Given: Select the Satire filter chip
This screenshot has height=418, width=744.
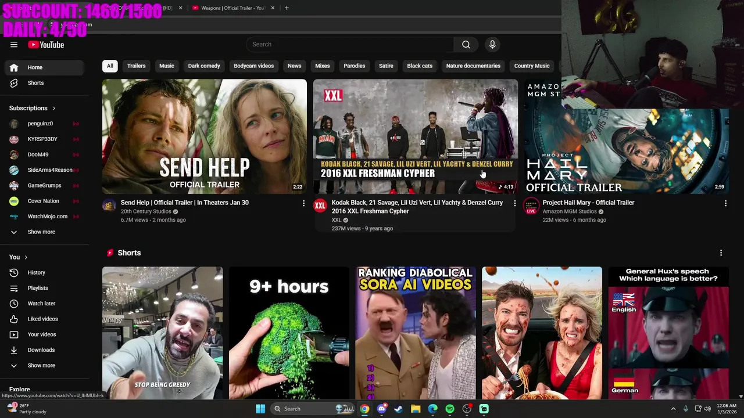Looking at the screenshot, I should (386, 66).
